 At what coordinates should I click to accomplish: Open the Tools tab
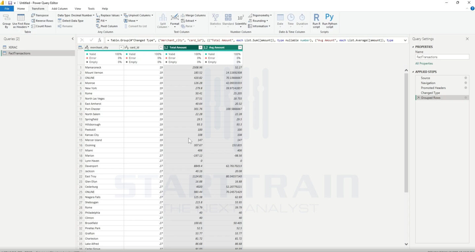tap(91, 9)
